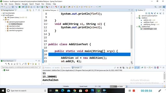This screenshot has height=93, width=166.
Task: Open the Java perspective icon at top right
Action: 164,7
